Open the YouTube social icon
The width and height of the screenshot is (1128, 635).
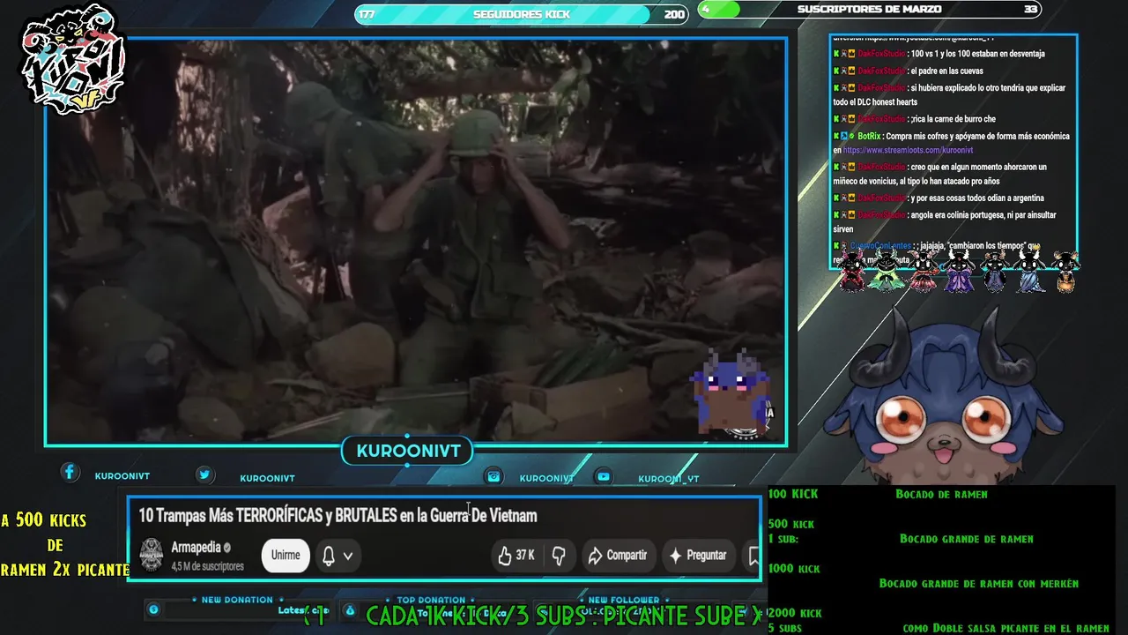pyautogui.click(x=604, y=476)
